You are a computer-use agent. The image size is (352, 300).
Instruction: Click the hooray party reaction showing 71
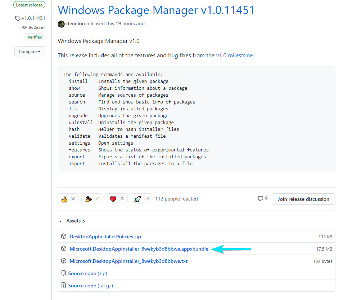pos(92,198)
